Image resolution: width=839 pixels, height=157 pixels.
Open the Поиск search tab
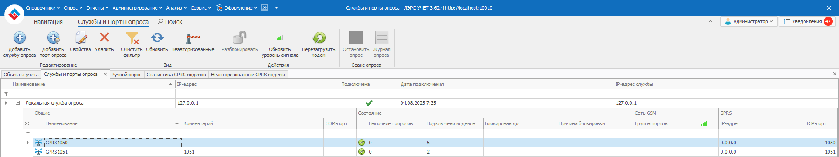[170, 22]
